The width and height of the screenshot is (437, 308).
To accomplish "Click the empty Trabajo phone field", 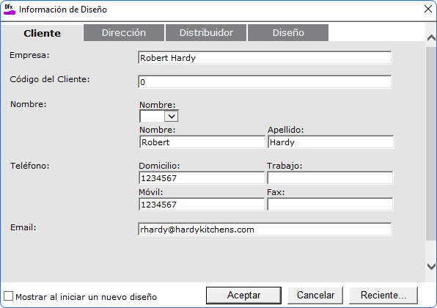I will click(330, 177).
